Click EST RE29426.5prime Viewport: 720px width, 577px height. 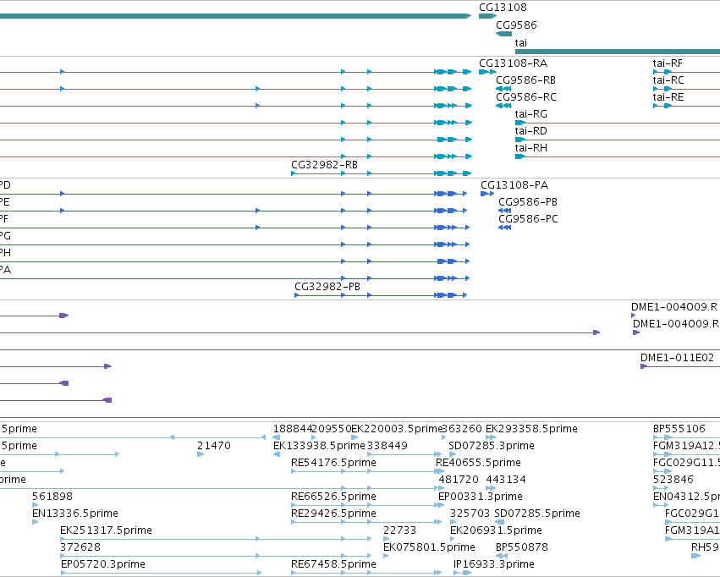pyautogui.click(x=334, y=514)
